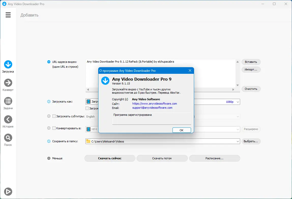Minimize the application window

(x=263, y=4)
